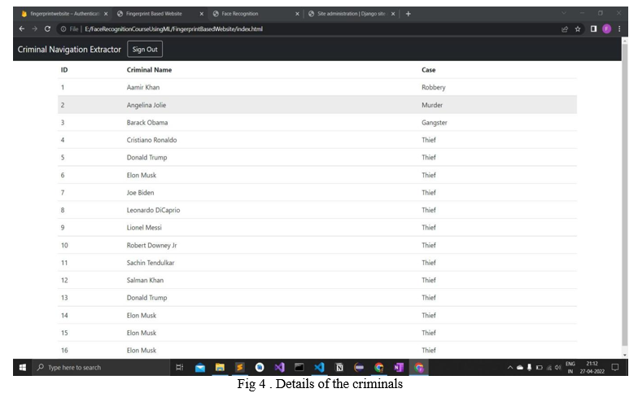Close the Face Recognition tab
This screenshot has width=638, height=393.
298,14
